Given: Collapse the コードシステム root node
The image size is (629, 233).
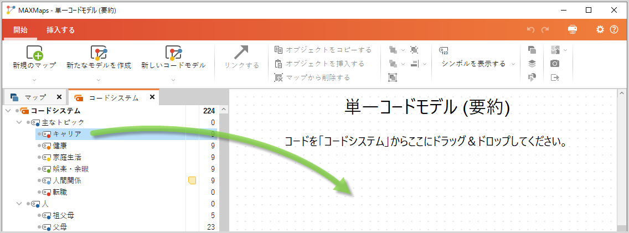Looking at the screenshot, I should pyautogui.click(x=8, y=111).
